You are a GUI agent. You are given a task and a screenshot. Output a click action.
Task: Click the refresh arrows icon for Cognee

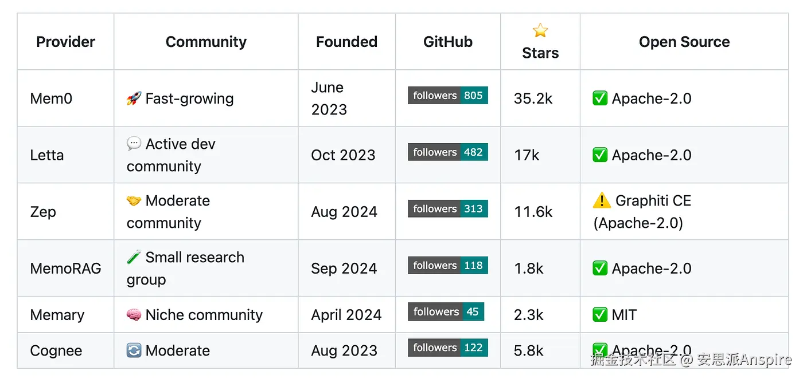click(x=134, y=350)
